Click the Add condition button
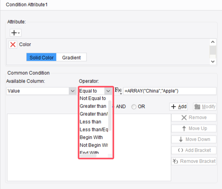The image size is (222, 189). point(178,106)
